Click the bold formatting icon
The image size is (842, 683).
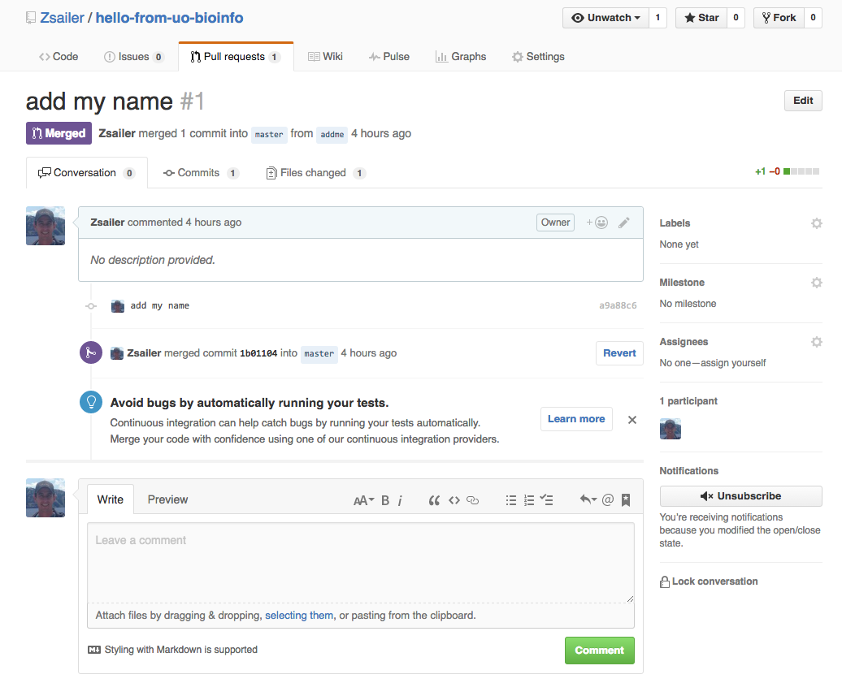pos(385,500)
